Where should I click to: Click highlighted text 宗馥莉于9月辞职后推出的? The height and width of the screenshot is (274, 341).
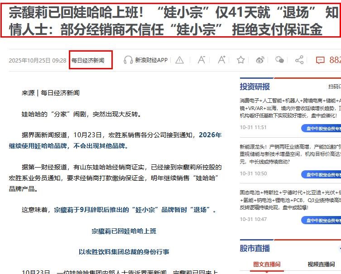pyautogui.click(x=91, y=210)
